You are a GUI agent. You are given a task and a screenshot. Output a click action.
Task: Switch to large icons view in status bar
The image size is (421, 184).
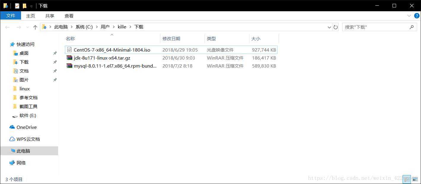415,179
